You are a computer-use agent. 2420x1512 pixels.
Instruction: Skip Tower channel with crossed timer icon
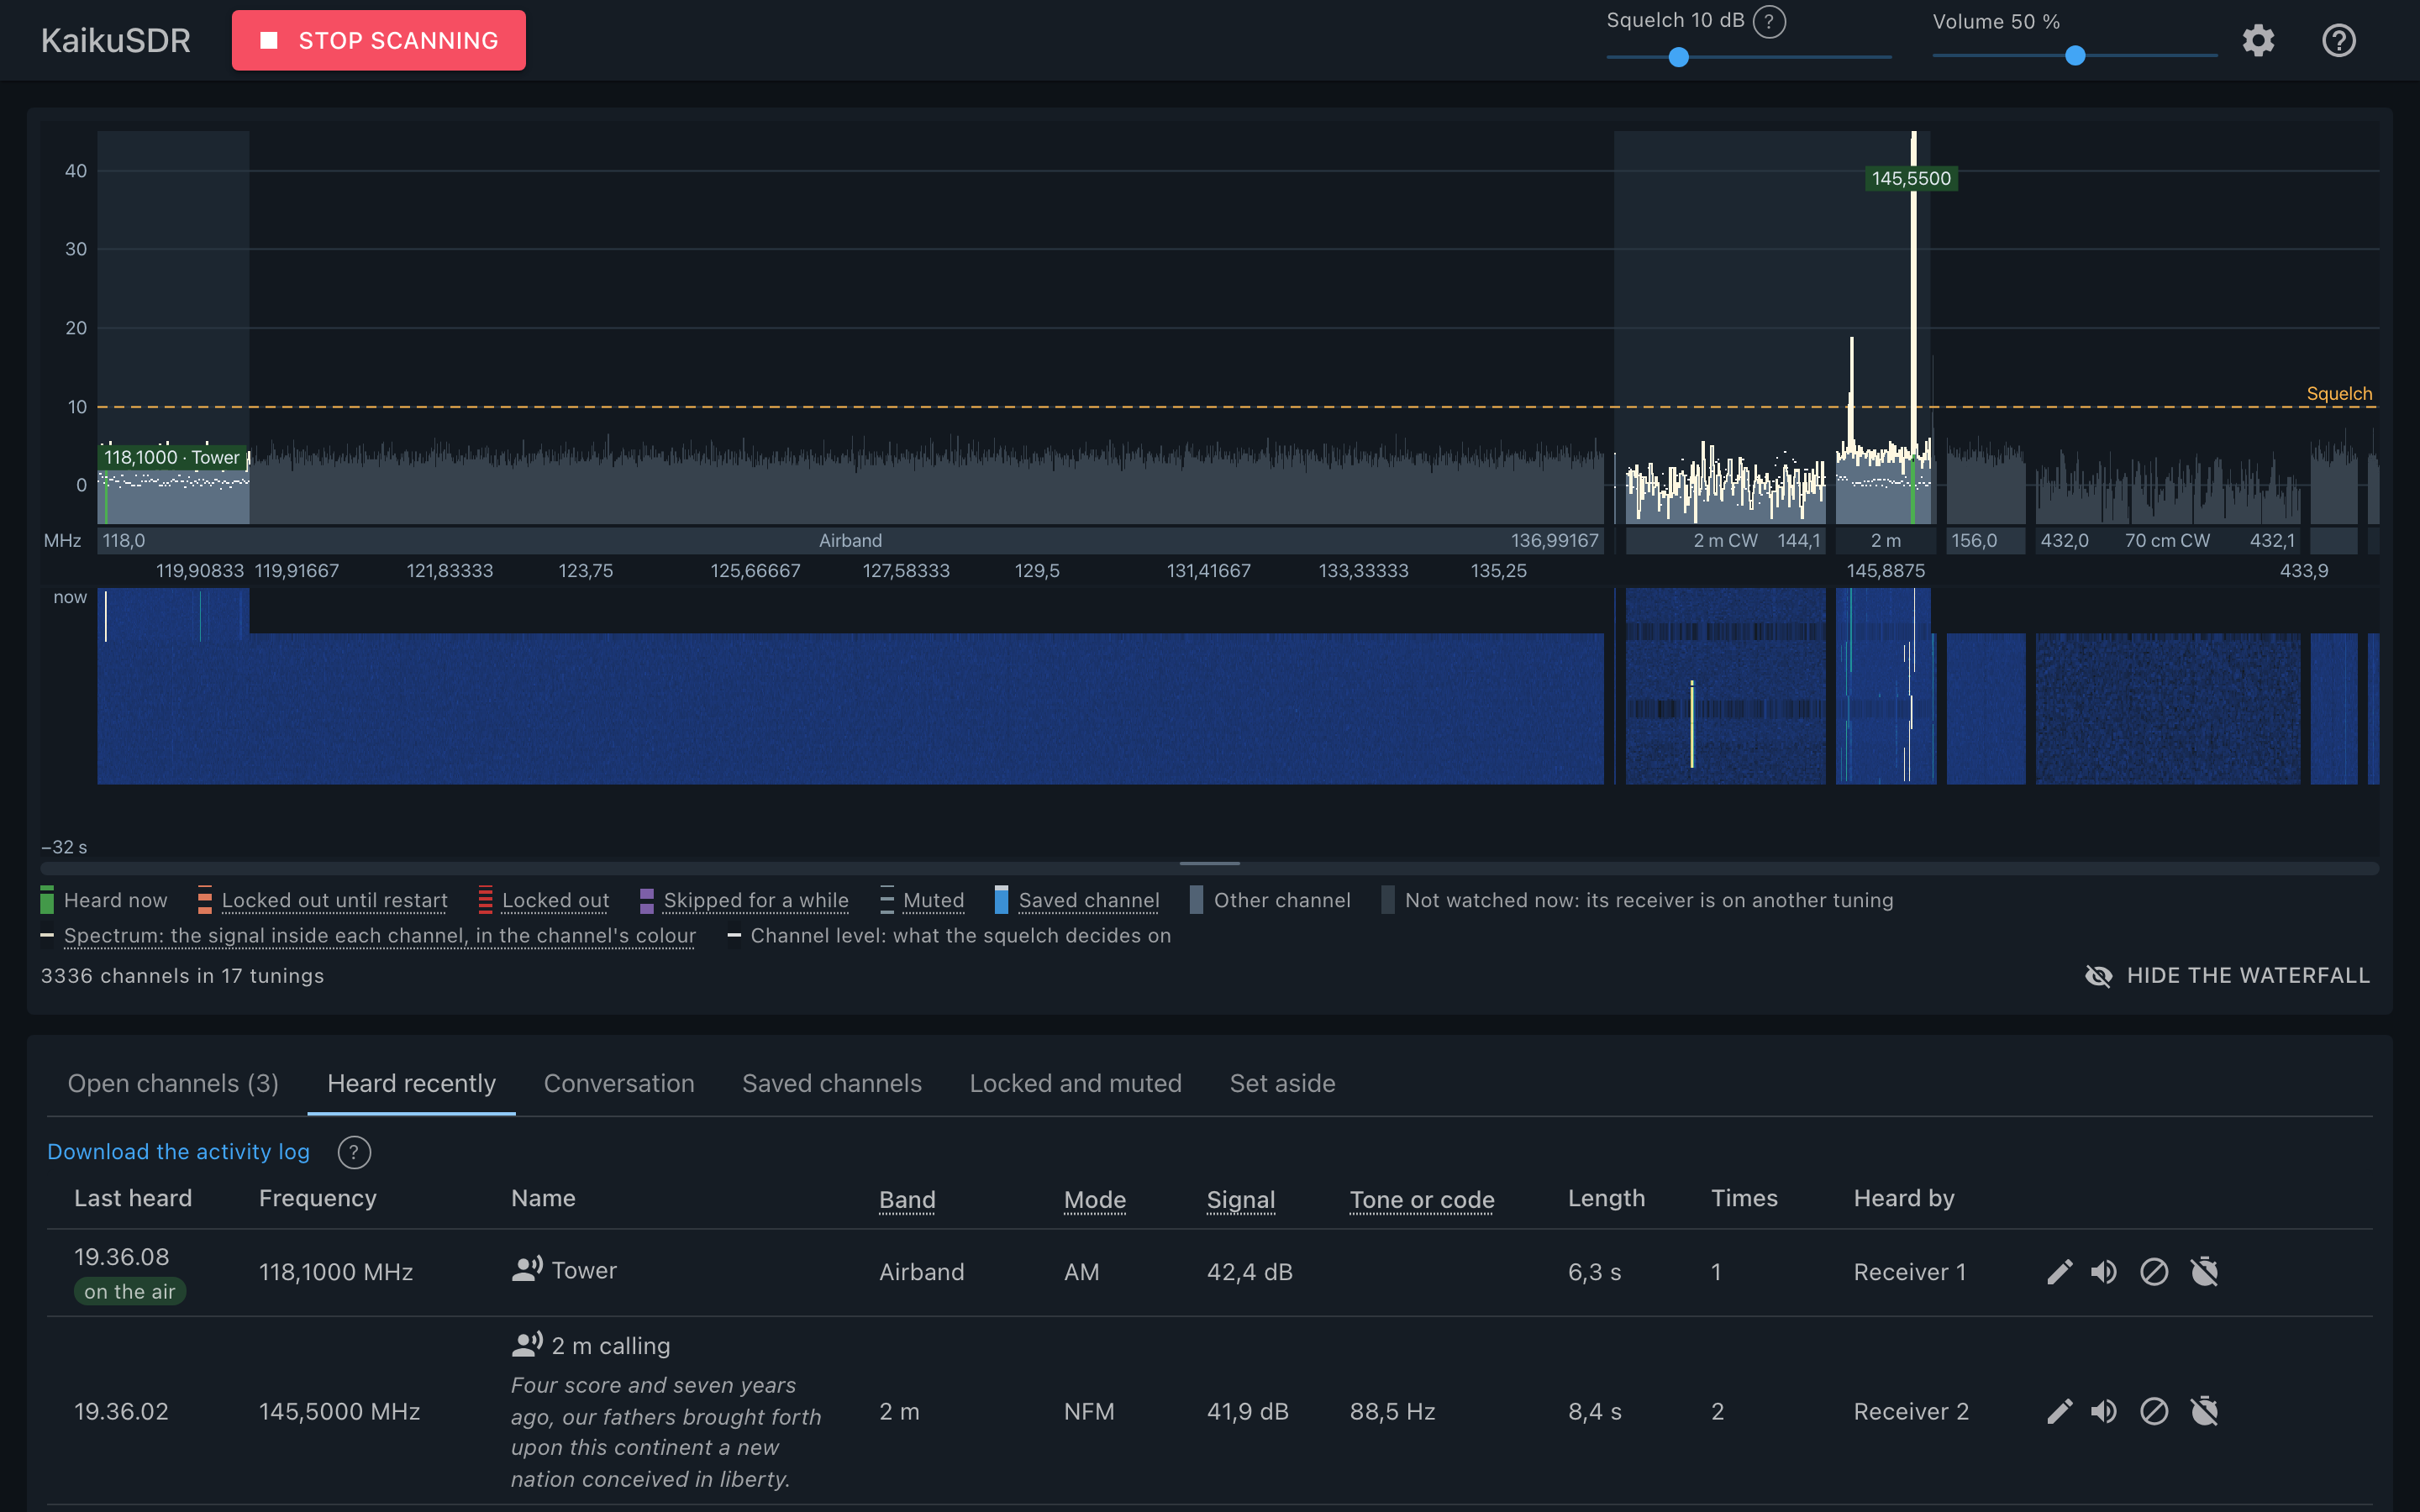coord(2204,1272)
